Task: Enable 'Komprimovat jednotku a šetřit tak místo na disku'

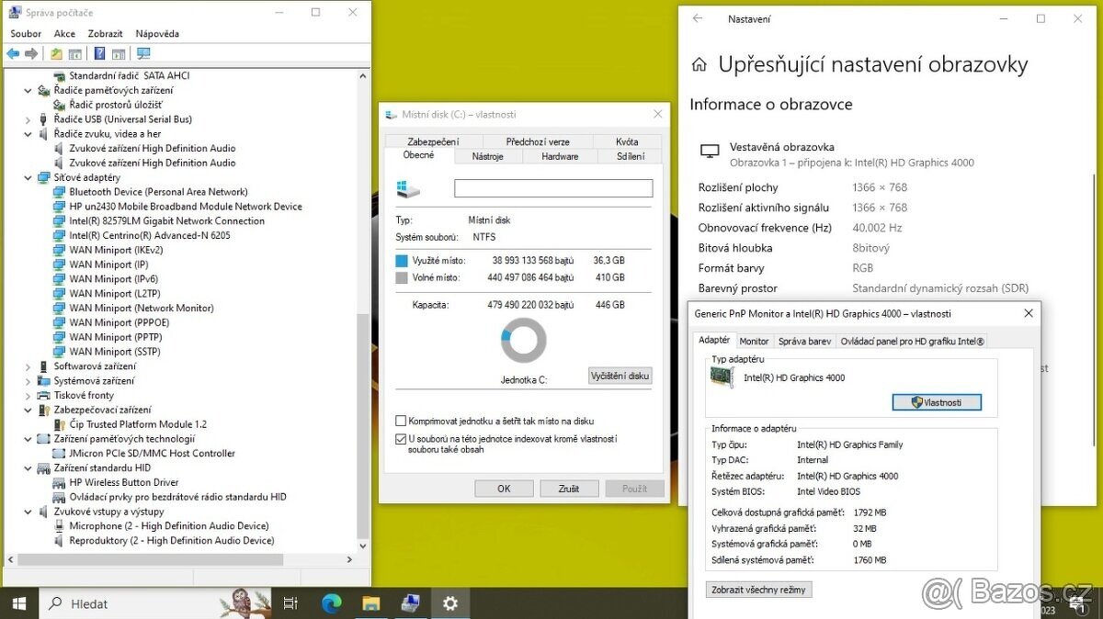Action: tap(401, 421)
